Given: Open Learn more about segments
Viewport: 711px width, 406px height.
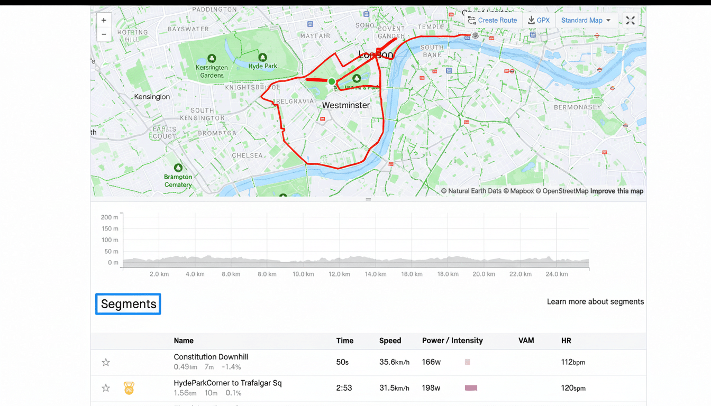Looking at the screenshot, I should click(x=595, y=301).
